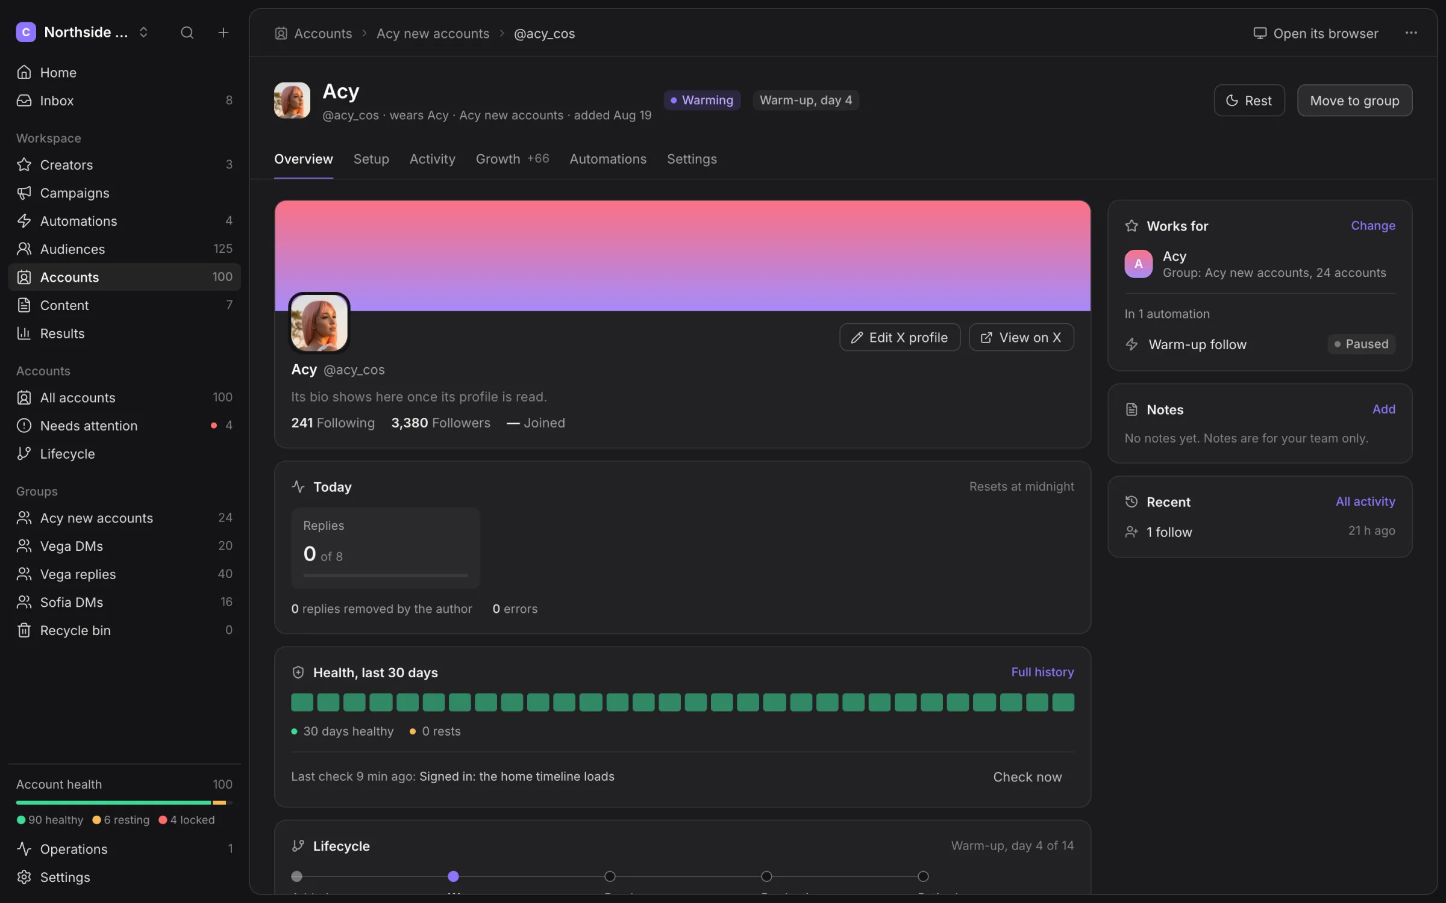1446x903 pixels.
Task: Open the three-dot more menu
Action: coord(1410,33)
